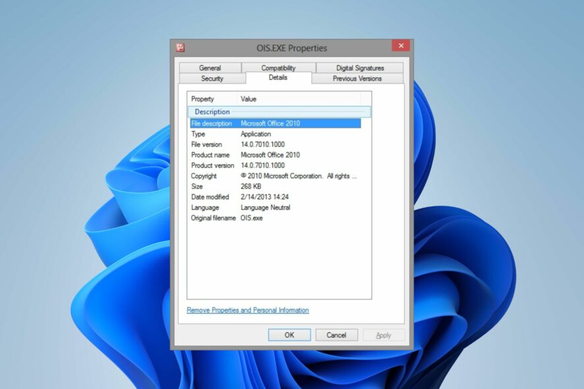Open the Compatibility tab
This screenshot has height=389, width=584.
(x=278, y=68)
